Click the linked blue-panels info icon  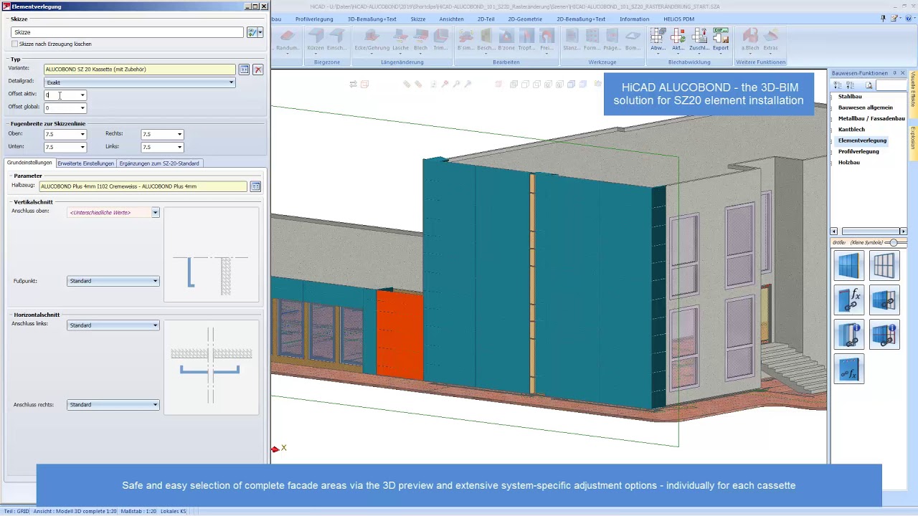point(884,335)
